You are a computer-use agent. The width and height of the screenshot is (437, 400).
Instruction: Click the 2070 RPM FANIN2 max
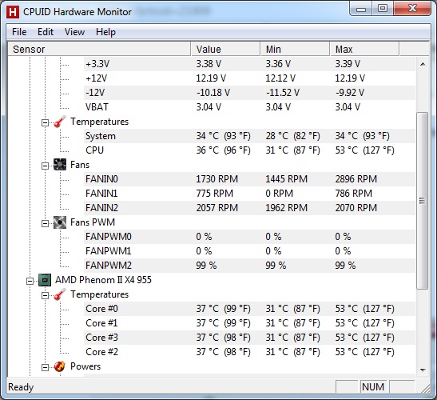click(x=356, y=208)
